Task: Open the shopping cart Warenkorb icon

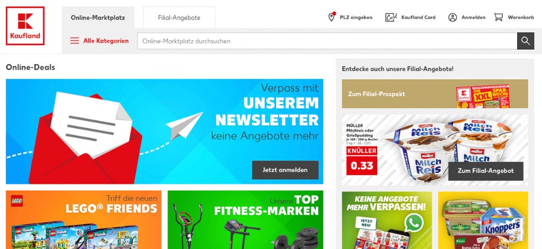Action: pyautogui.click(x=498, y=17)
